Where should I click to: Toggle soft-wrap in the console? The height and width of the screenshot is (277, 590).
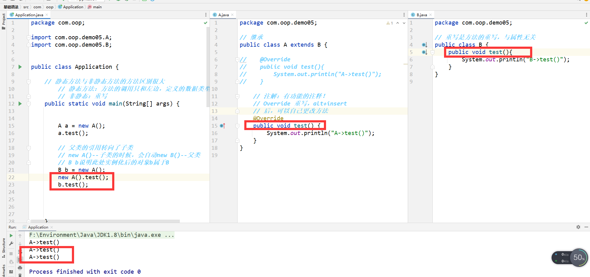pyautogui.click(x=20, y=252)
